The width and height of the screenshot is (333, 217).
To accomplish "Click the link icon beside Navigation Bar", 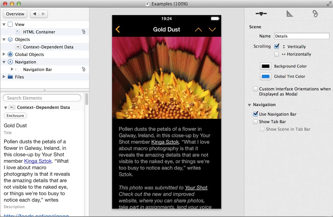I will [x=84, y=69].
